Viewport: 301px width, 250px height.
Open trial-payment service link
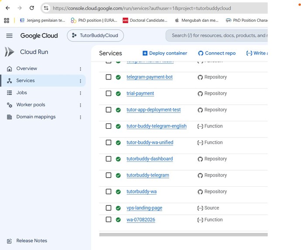click(140, 93)
